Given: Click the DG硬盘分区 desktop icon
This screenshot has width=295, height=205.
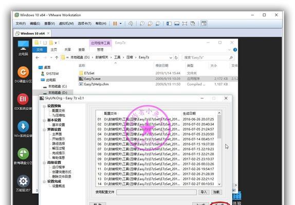Looking at the screenshot, I should coord(23,75).
